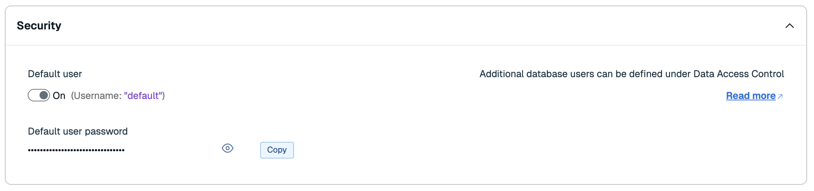Click blank space between eye icon and Copy
Screen dimensions: 814x191
pyautogui.click(x=247, y=149)
